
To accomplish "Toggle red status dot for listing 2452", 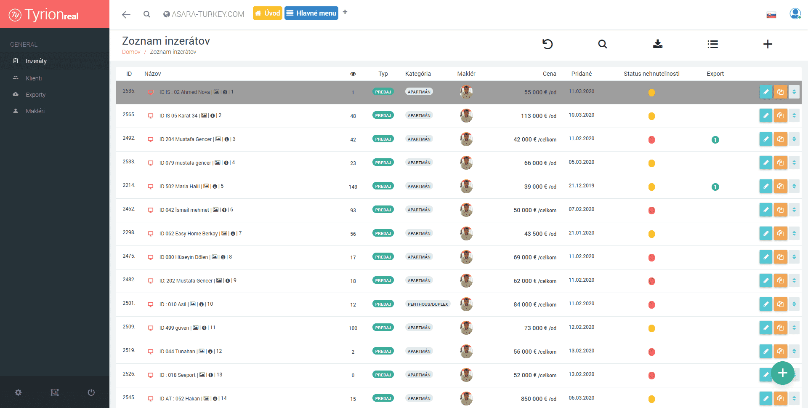I will (x=651, y=211).
